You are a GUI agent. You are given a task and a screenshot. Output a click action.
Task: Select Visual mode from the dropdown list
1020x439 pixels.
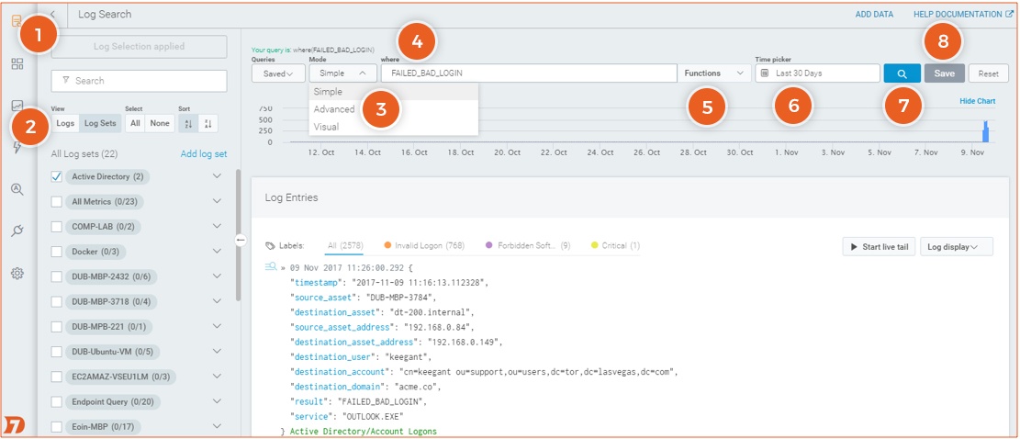326,127
